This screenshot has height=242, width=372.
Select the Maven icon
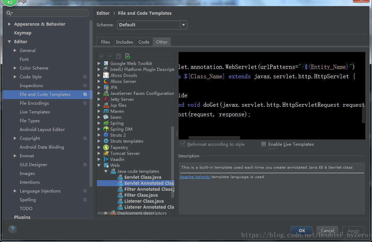pos(106,111)
